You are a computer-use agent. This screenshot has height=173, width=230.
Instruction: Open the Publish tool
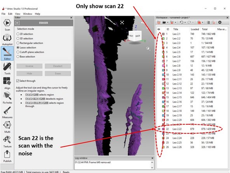click(7, 156)
